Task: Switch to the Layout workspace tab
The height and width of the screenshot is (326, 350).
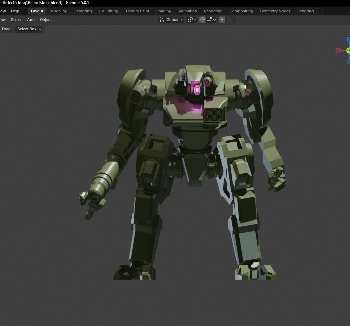Action: coord(37,11)
